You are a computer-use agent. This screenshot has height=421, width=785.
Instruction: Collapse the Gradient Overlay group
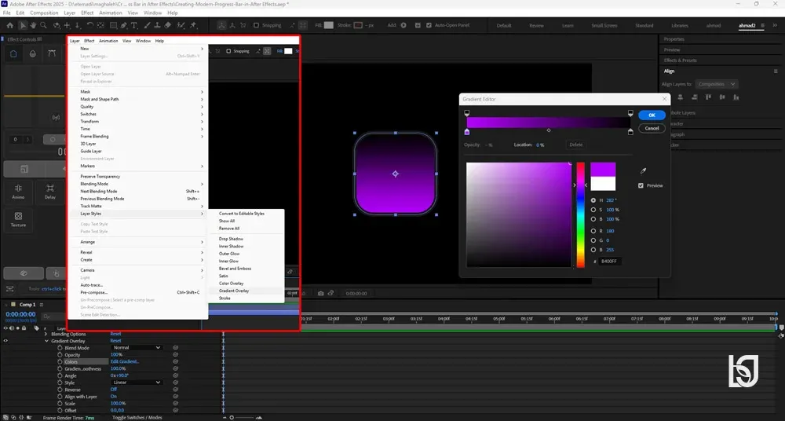pos(46,341)
